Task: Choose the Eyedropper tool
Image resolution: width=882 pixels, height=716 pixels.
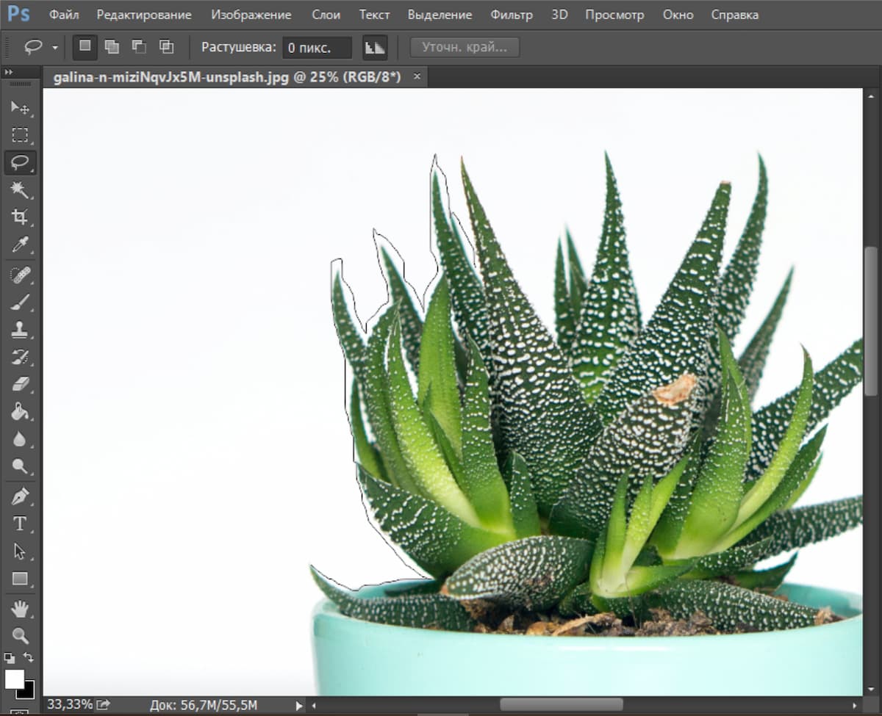Action: pyautogui.click(x=20, y=244)
